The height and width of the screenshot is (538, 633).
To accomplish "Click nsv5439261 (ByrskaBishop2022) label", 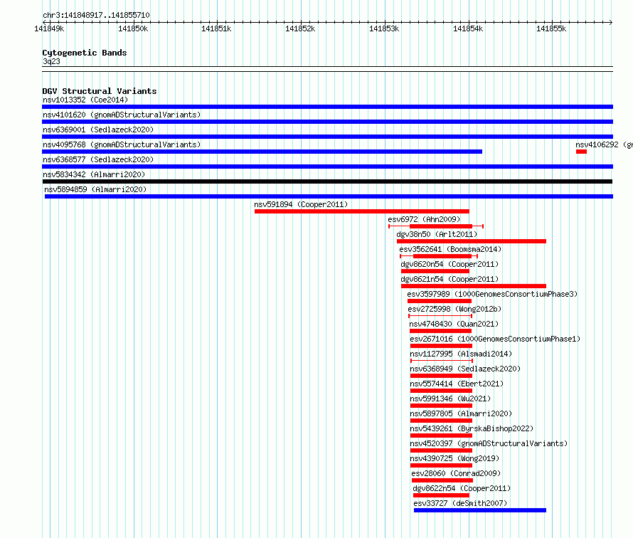I will (472, 428).
